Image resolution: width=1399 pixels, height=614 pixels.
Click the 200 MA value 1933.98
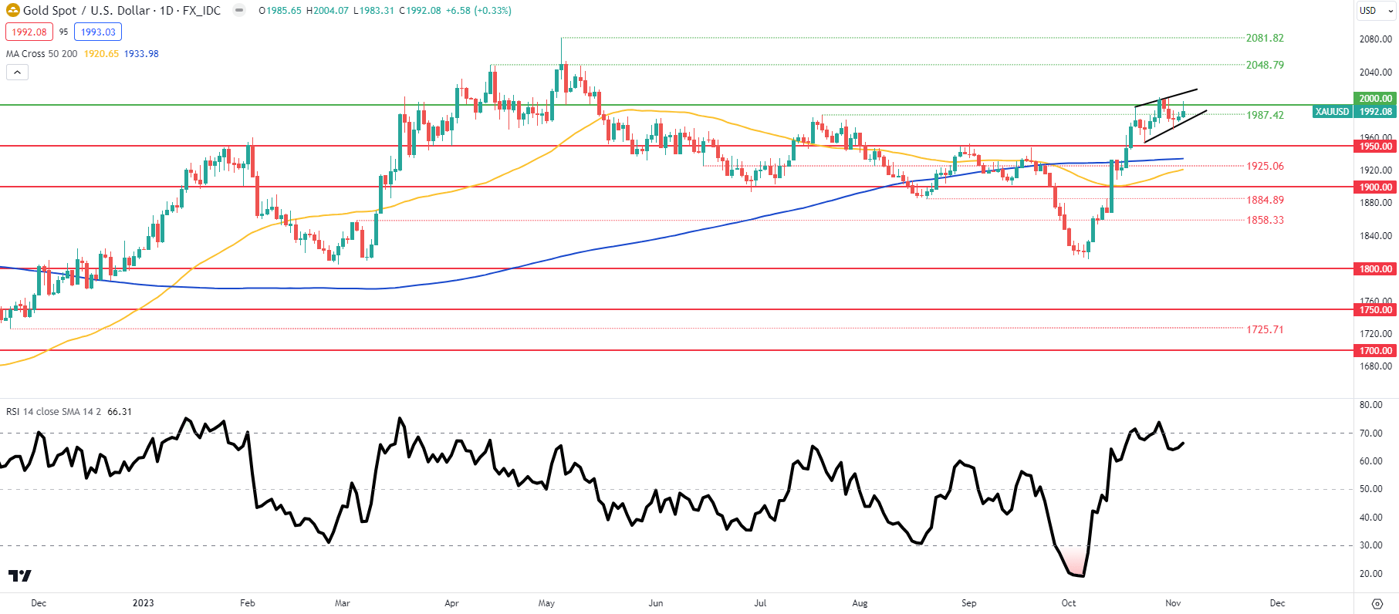coord(141,54)
